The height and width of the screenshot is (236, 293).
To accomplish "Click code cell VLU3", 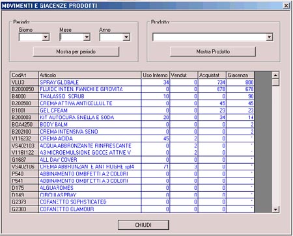I will tap(25, 83).
